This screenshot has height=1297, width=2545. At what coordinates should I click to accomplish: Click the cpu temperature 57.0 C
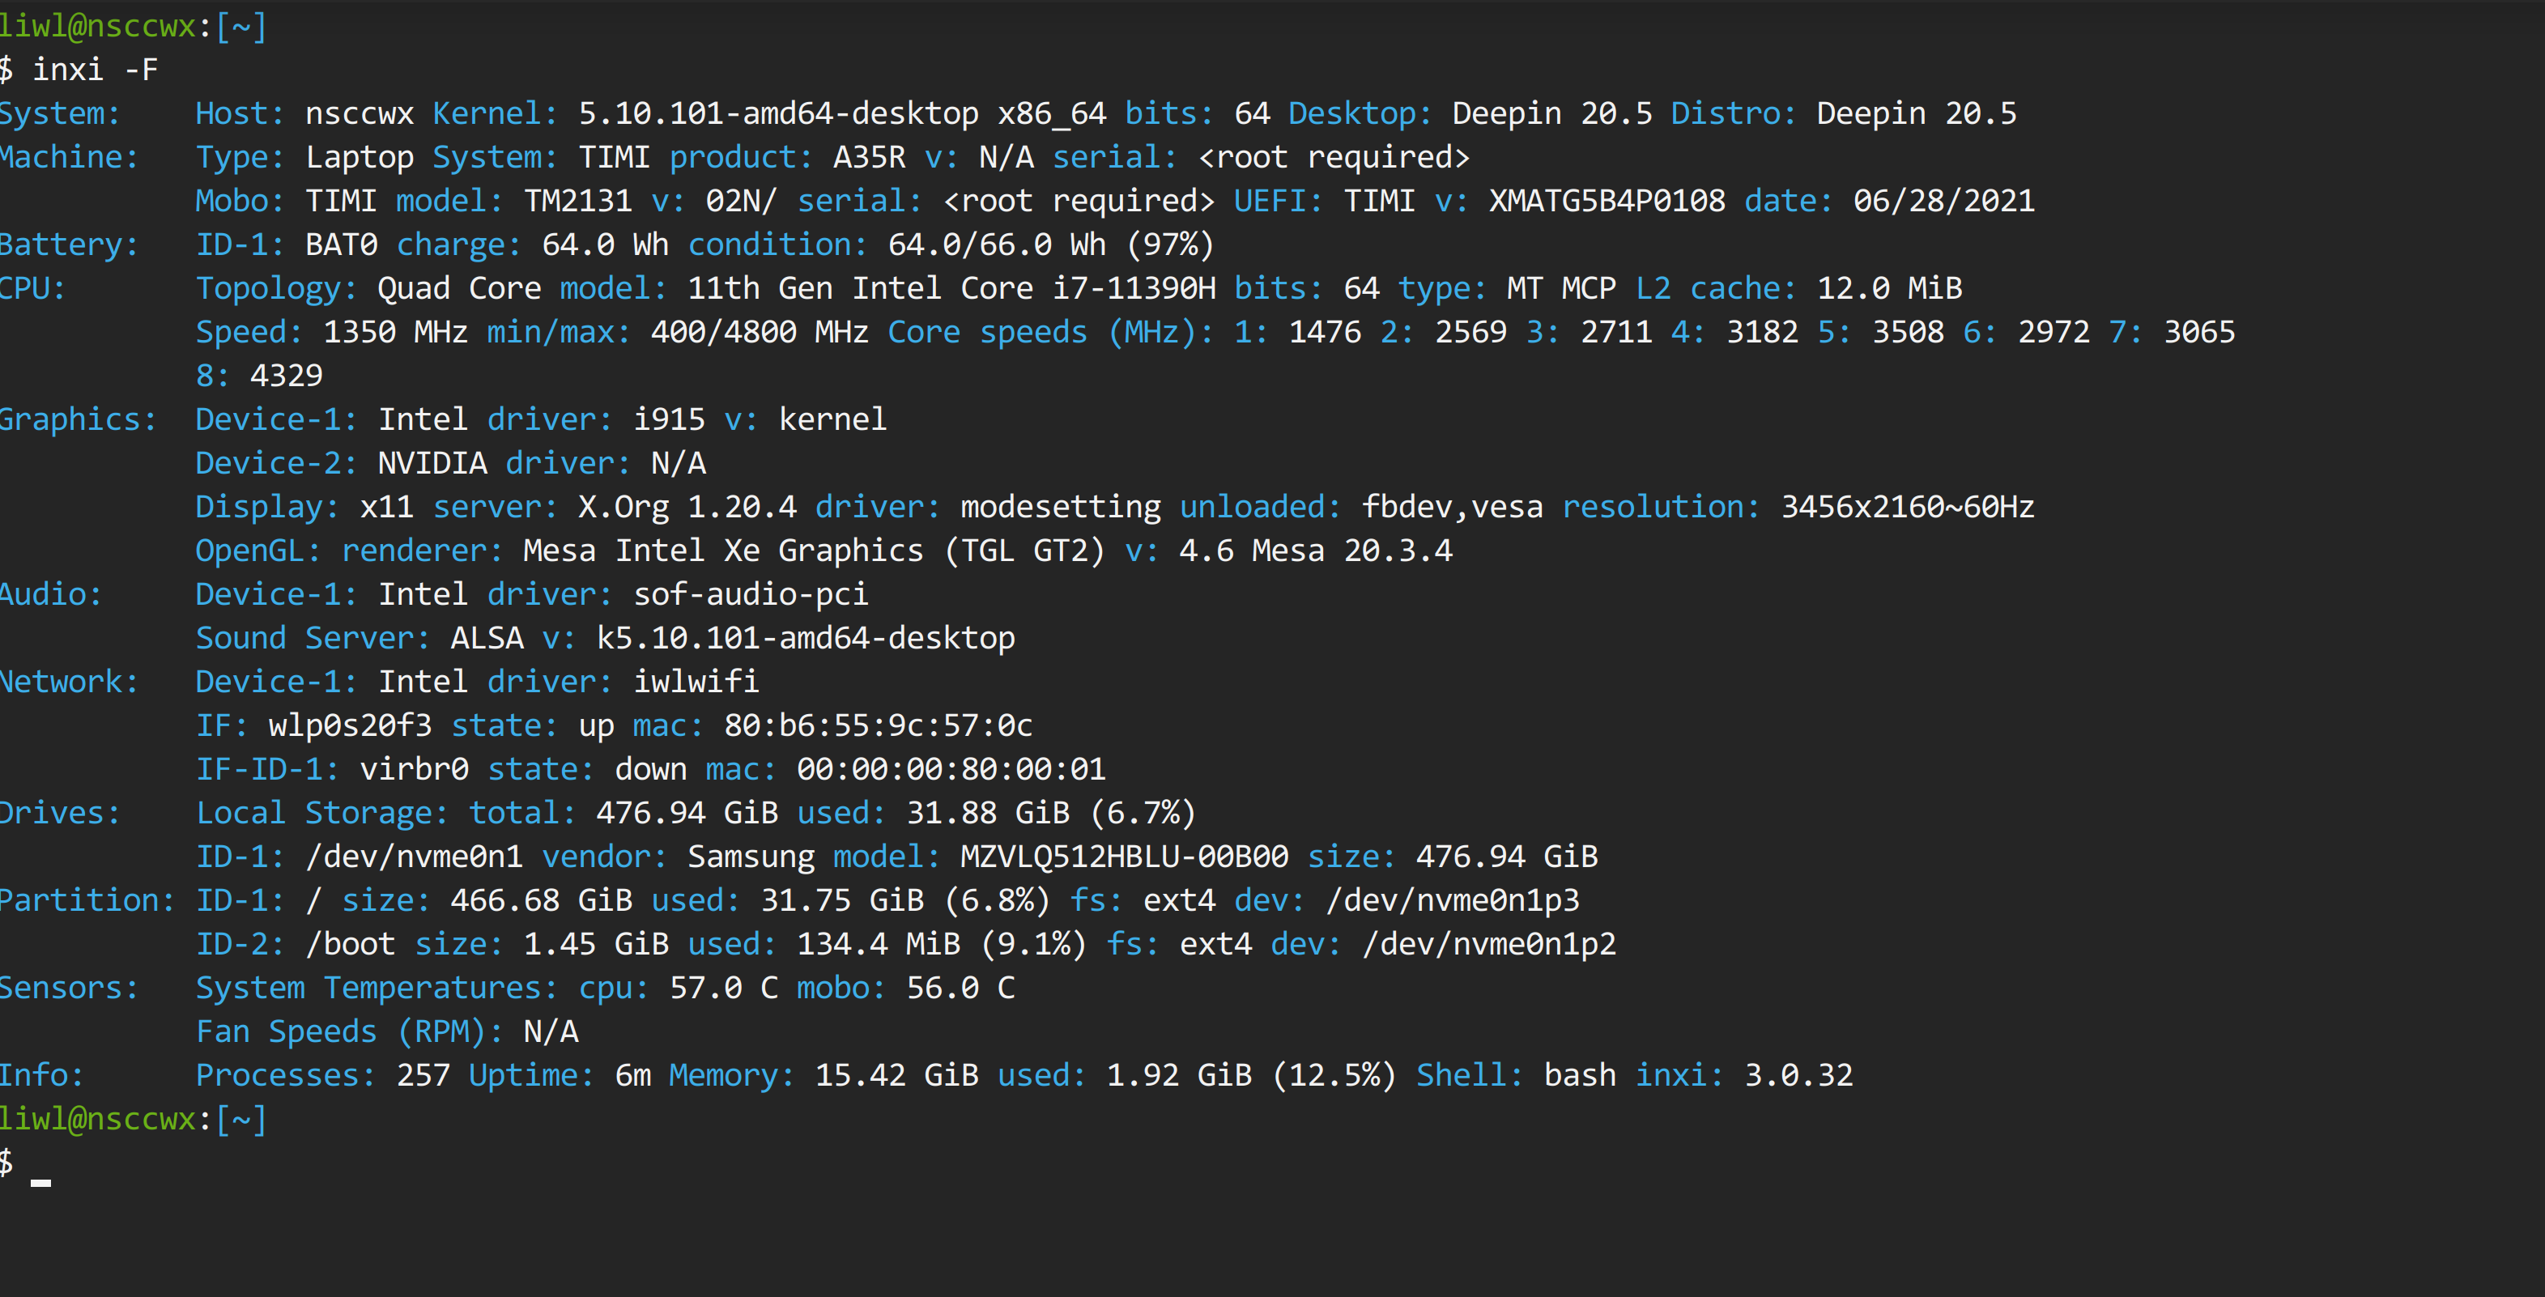click(x=723, y=988)
